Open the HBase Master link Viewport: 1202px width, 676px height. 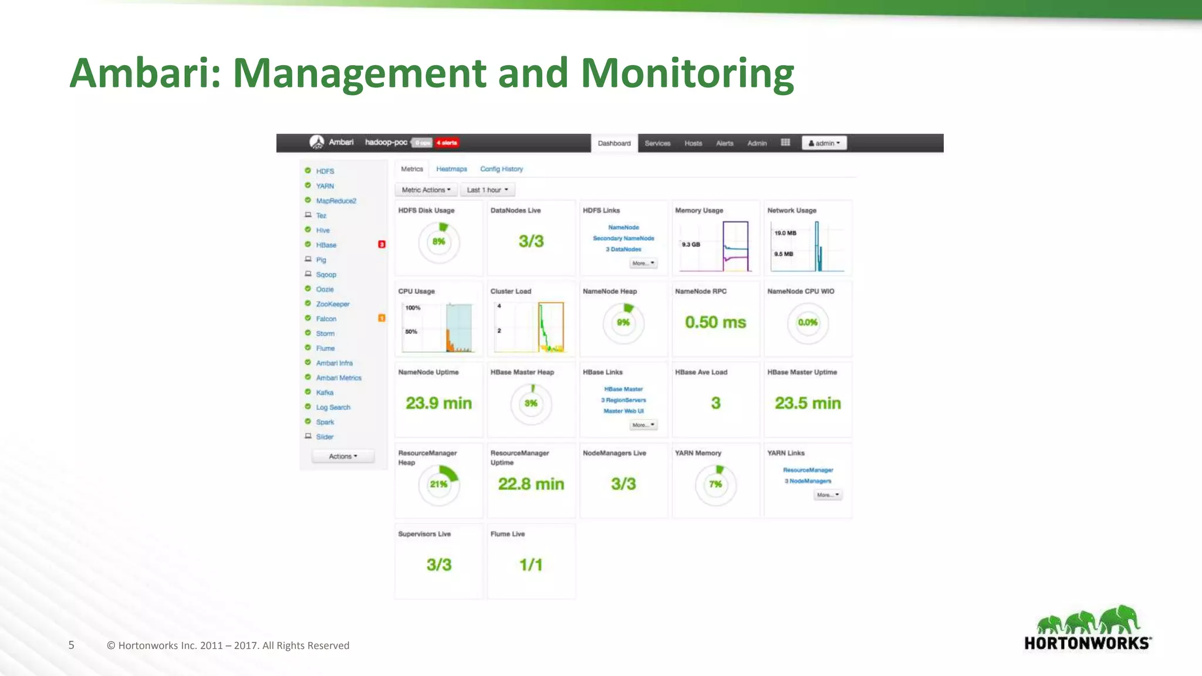[x=623, y=389]
